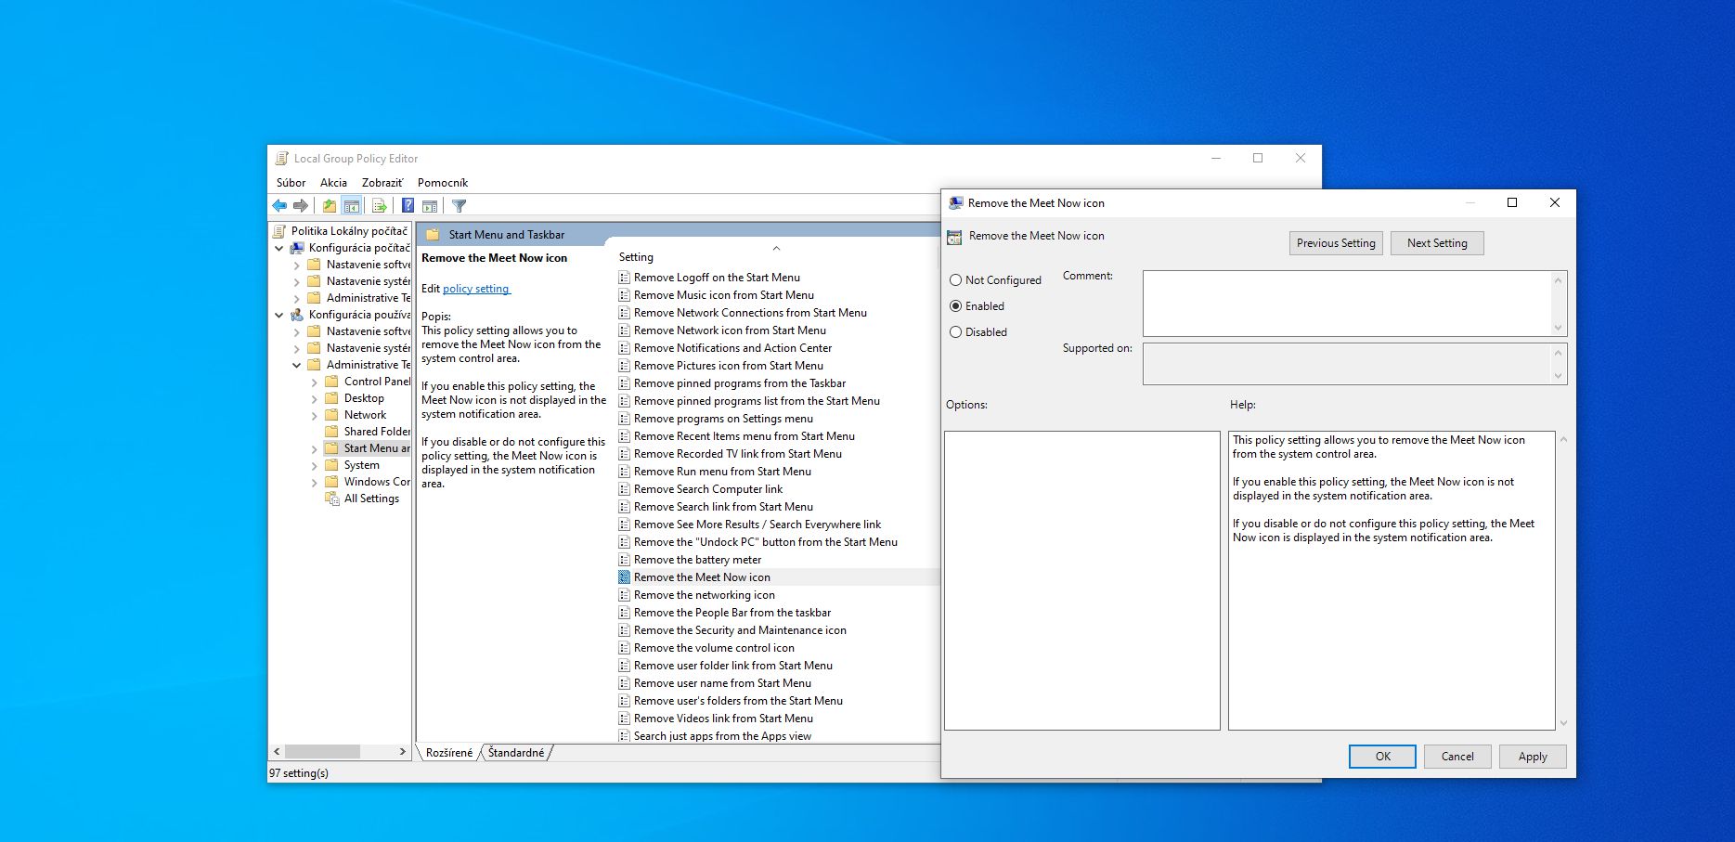1735x842 pixels.
Task: Collapse the Konfigurácia počítača node
Action: (279, 248)
